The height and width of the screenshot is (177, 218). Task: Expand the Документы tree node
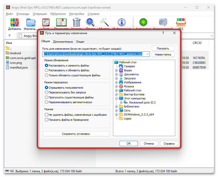coord(116,74)
